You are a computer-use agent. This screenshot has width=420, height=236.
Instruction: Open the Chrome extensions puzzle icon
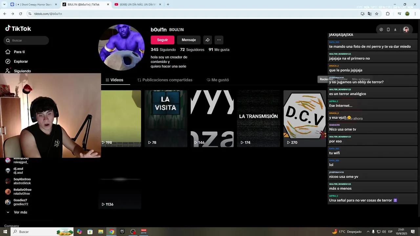click(388, 14)
